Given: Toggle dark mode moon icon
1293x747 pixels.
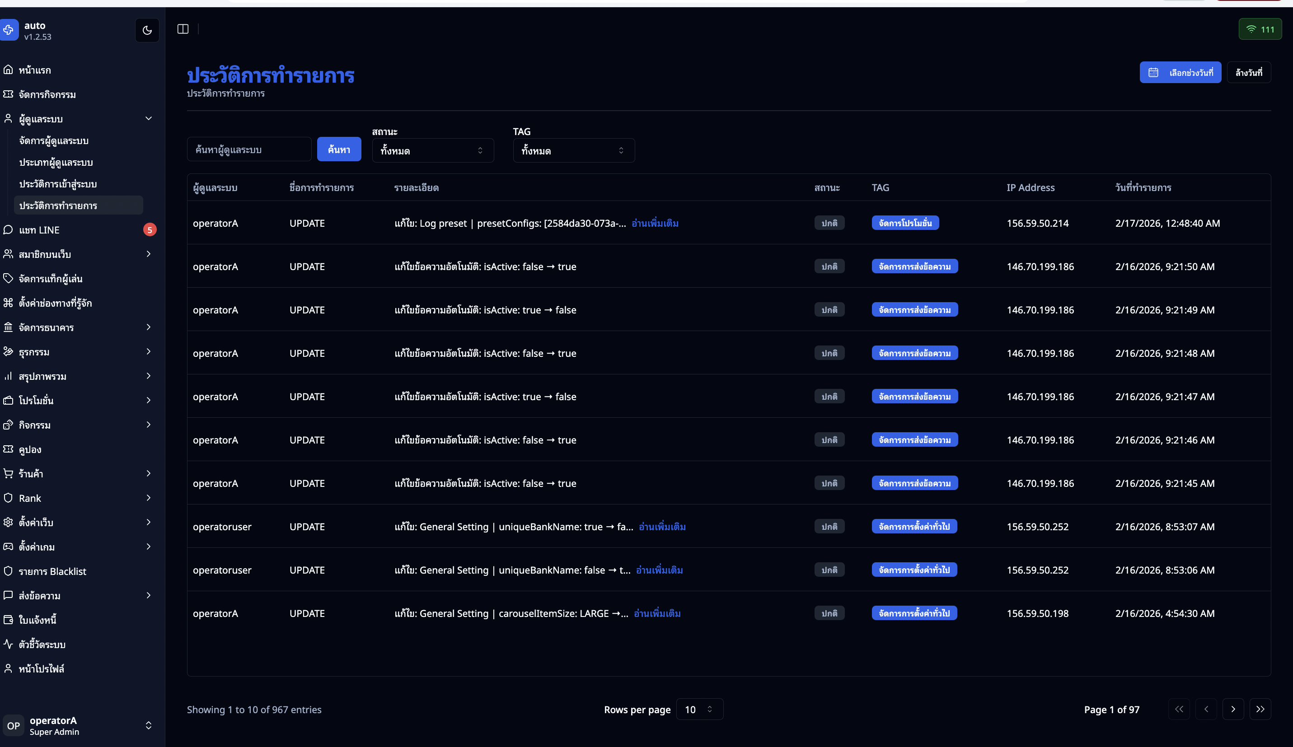Looking at the screenshot, I should click(147, 30).
